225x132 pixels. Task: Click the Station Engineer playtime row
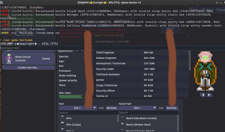click(x=142, y=58)
